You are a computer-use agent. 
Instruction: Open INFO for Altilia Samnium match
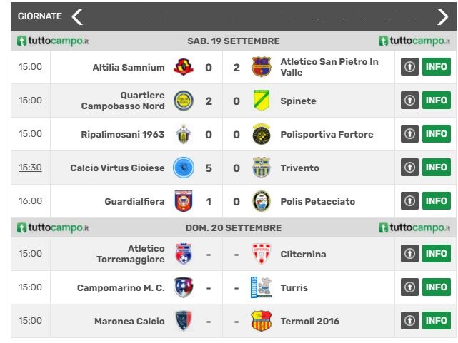click(x=437, y=67)
